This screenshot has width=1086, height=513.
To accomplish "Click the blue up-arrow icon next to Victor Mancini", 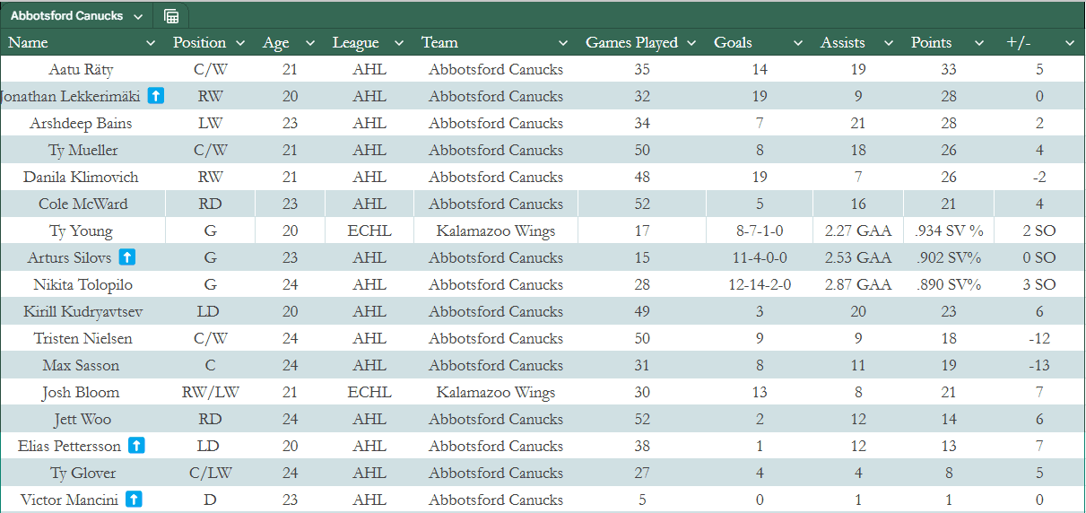I will point(133,500).
